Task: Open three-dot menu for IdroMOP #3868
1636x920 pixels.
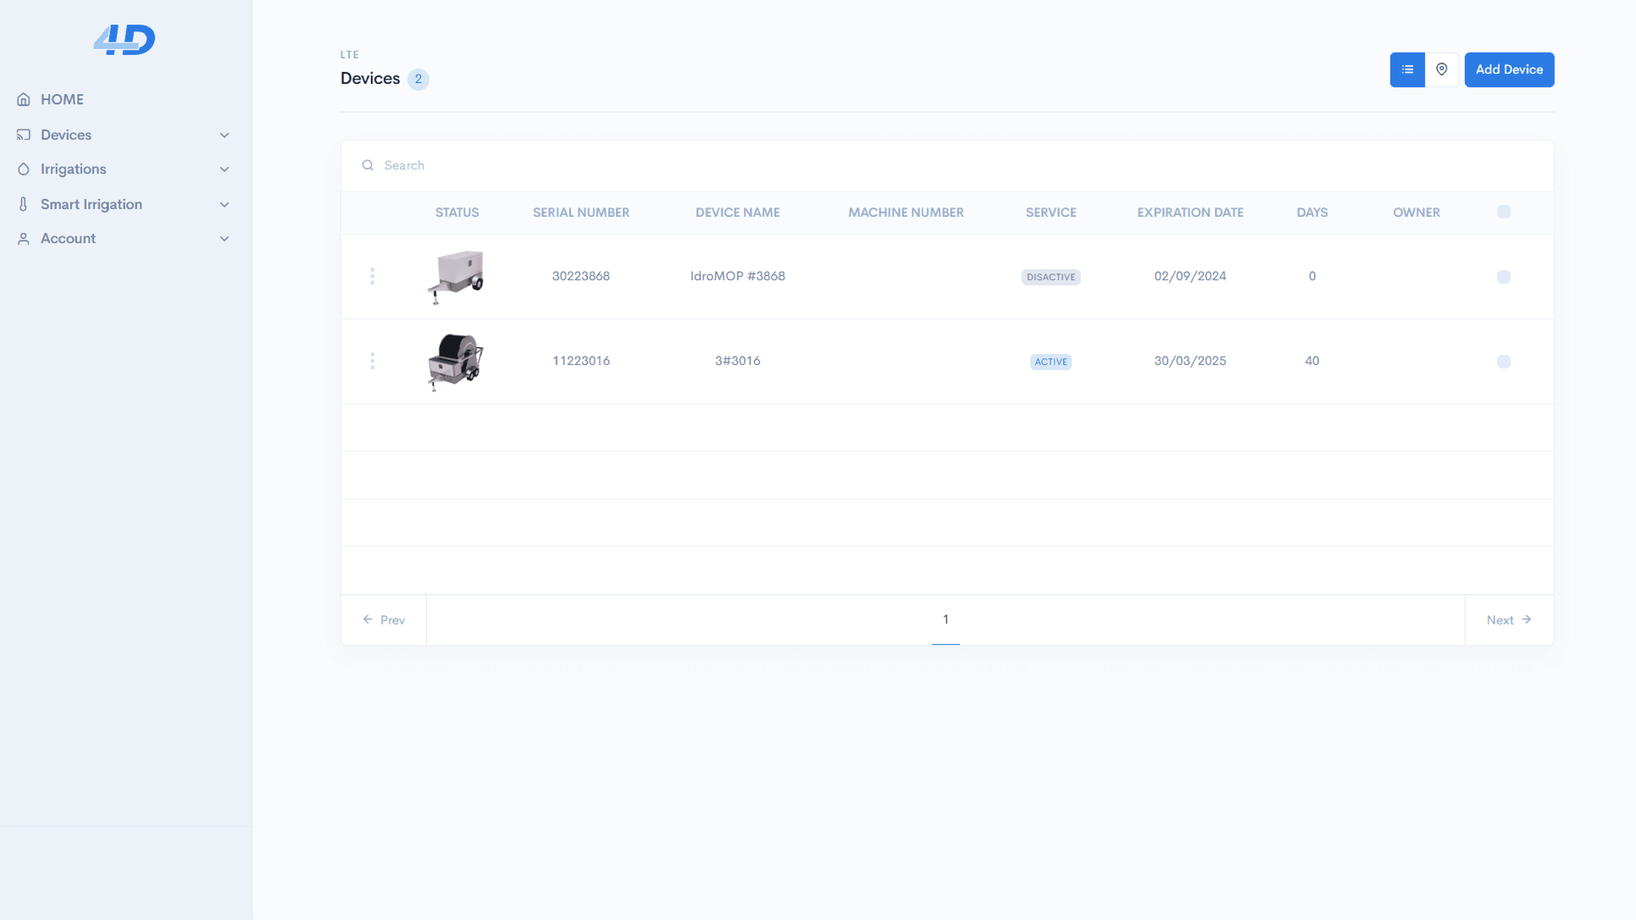Action: coord(372,276)
